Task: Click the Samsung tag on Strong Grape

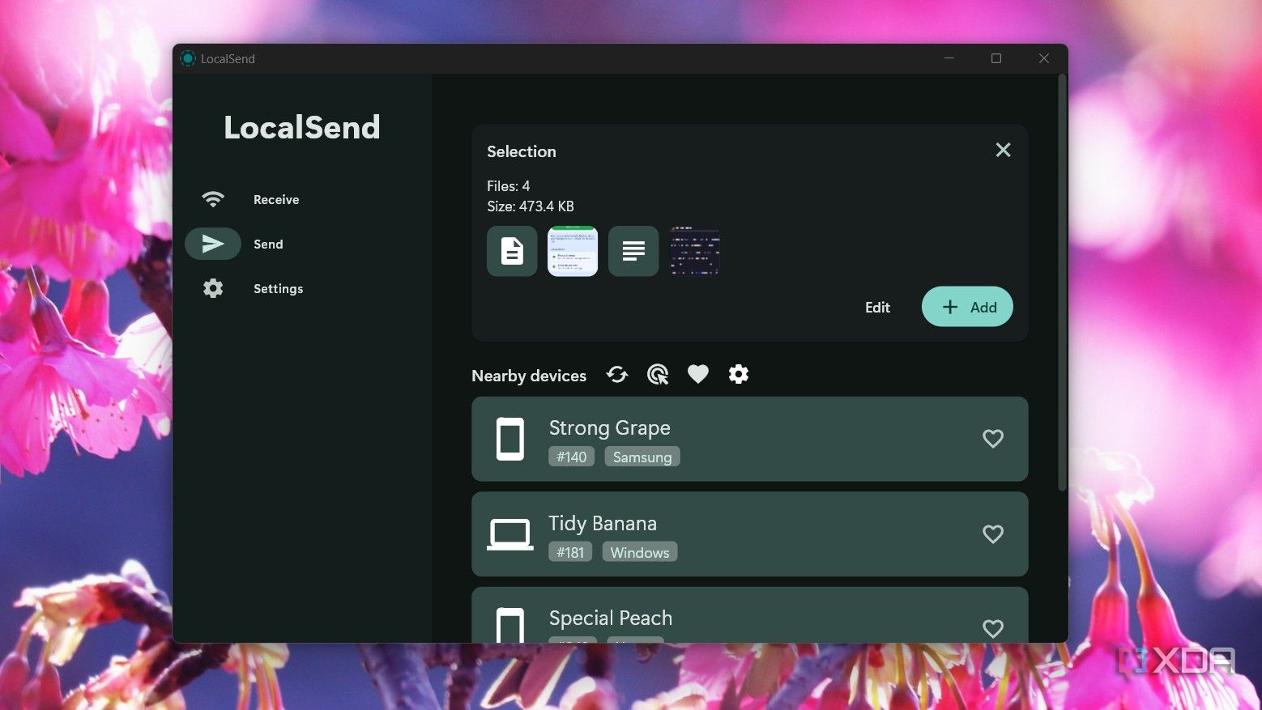Action: pos(642,457)
